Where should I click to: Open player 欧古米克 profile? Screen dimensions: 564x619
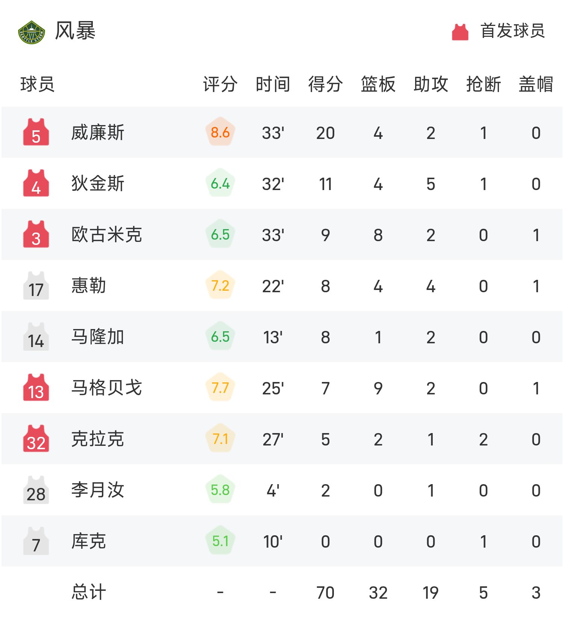click(x=107, y=235)
